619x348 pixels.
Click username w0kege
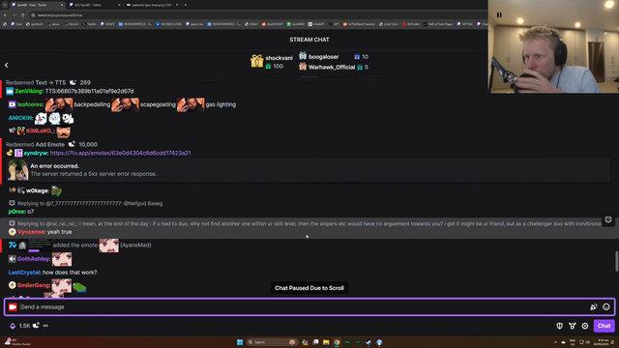pos(38,191)
